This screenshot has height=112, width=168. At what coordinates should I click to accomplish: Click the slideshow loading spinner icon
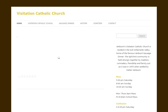click(x=59, y=58)
